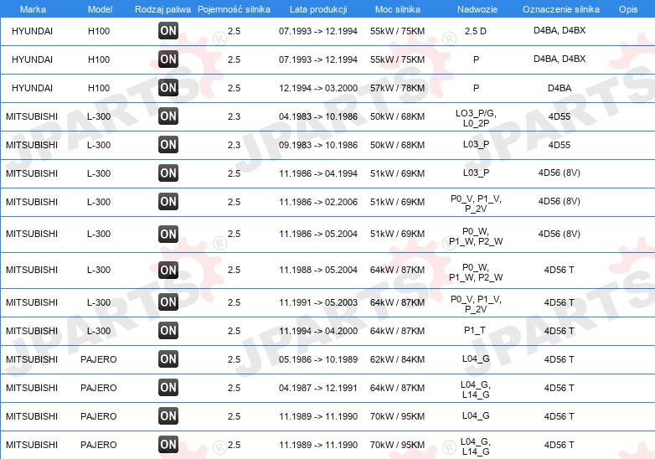655x459 pixels.
Task: Click the ON icon for the 04.1983 -> 10.1986 row
Action: pyautogui.click(x=168, y=116)
